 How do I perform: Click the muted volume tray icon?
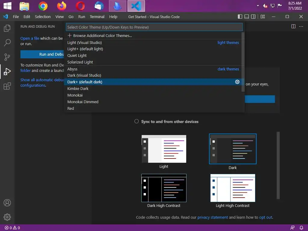(x=265, y=6)
